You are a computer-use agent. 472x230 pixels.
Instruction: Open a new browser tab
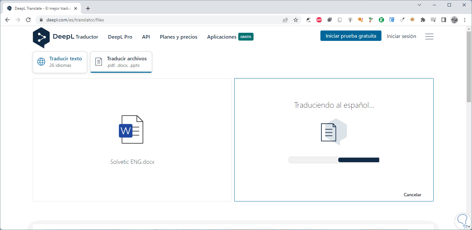[x=88, y=8]
